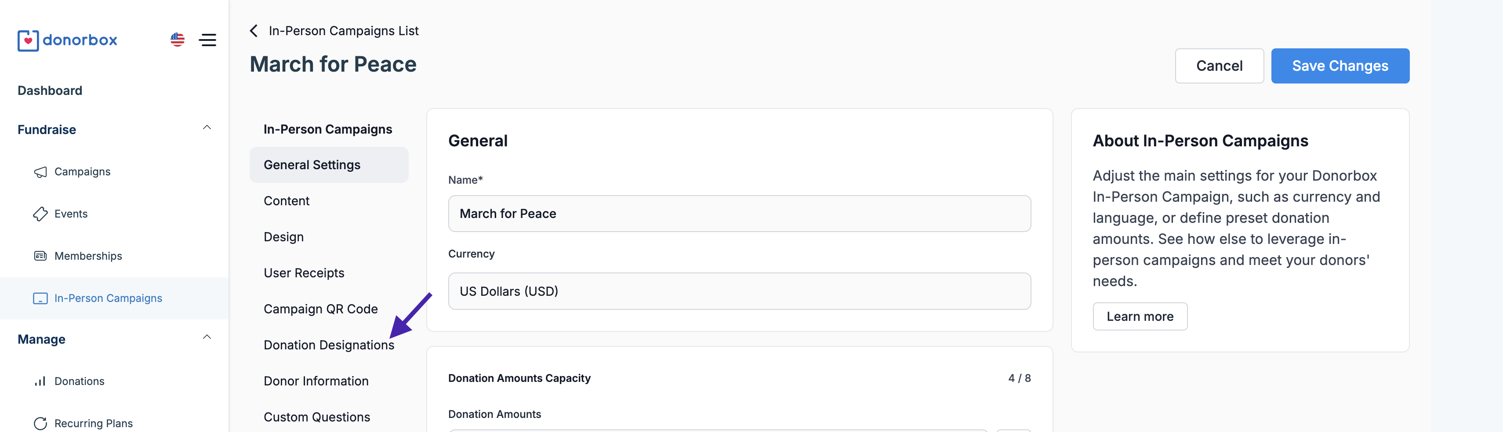Open the US flag language selector
1503x432 pixels.
click(x=178, y=40)
